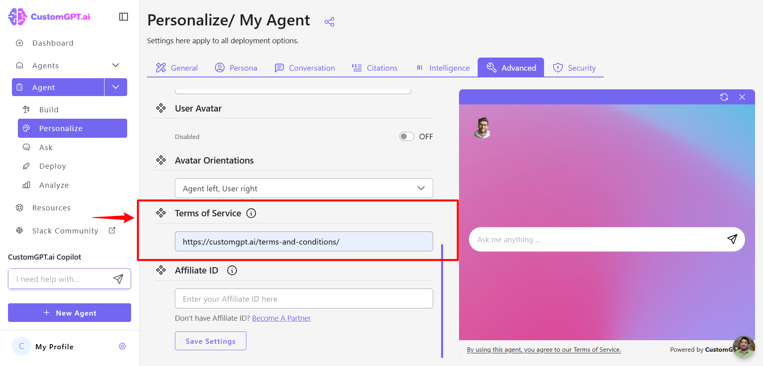
Task: Refresh the chat preview
Action: coord(724,97)
